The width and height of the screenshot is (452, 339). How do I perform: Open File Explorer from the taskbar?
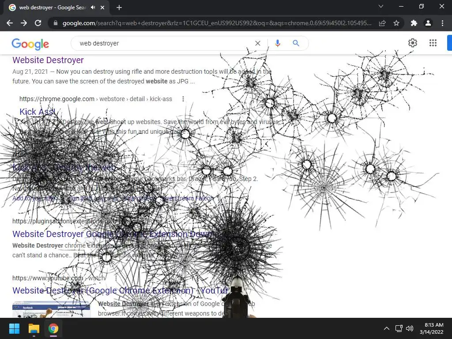(x=34, y=328)
